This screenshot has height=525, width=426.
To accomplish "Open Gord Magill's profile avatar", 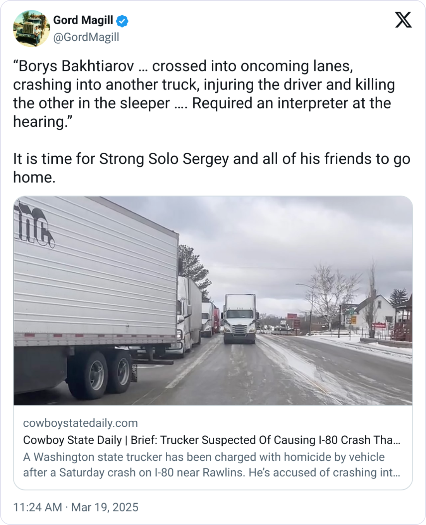I will coord(31,28).
